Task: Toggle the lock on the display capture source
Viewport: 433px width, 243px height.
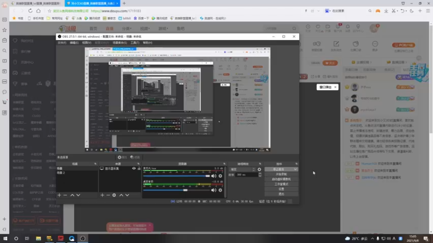Action: tap(139, 168)
